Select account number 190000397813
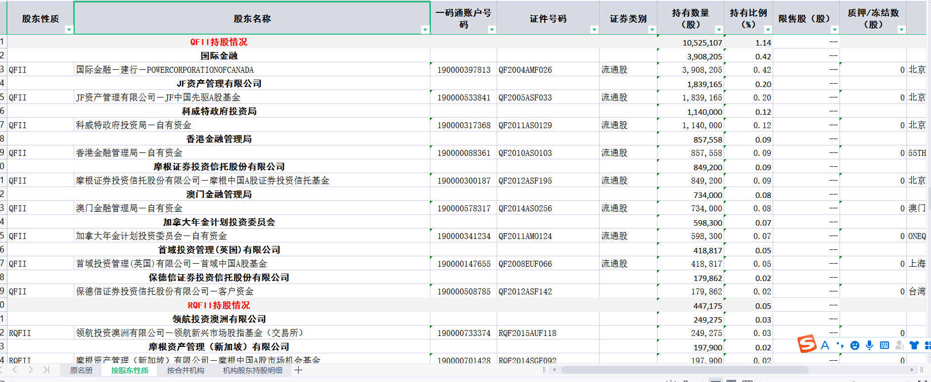 click(x=464, y=70)
